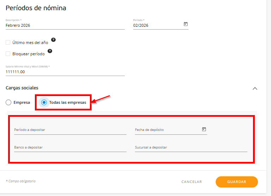This screenshot has height=196, width=271.
Task: Focus the Sucursal a depositar field
Action: 191,148
